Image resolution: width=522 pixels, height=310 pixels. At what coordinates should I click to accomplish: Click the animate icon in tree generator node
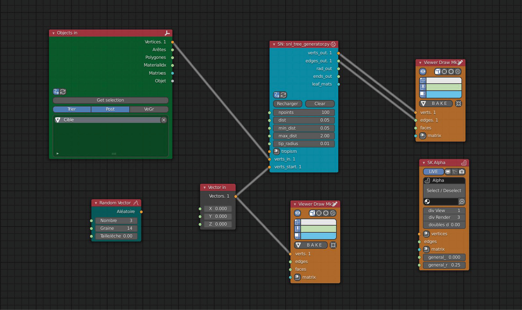[x=276, y=95]
